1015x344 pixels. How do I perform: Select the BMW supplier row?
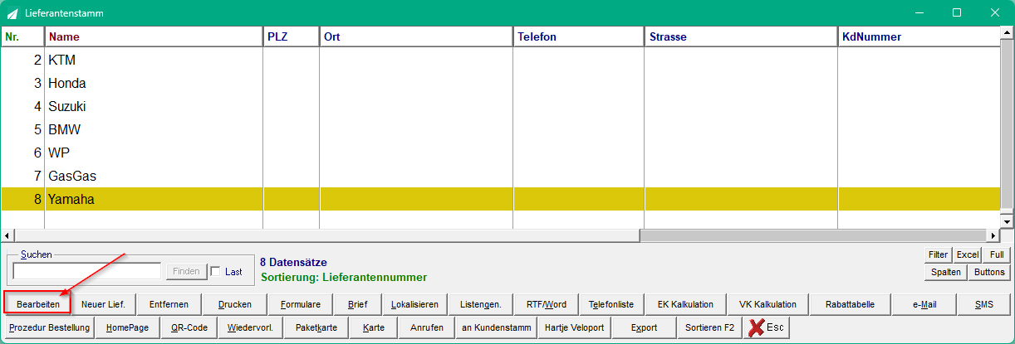[500, 129]
